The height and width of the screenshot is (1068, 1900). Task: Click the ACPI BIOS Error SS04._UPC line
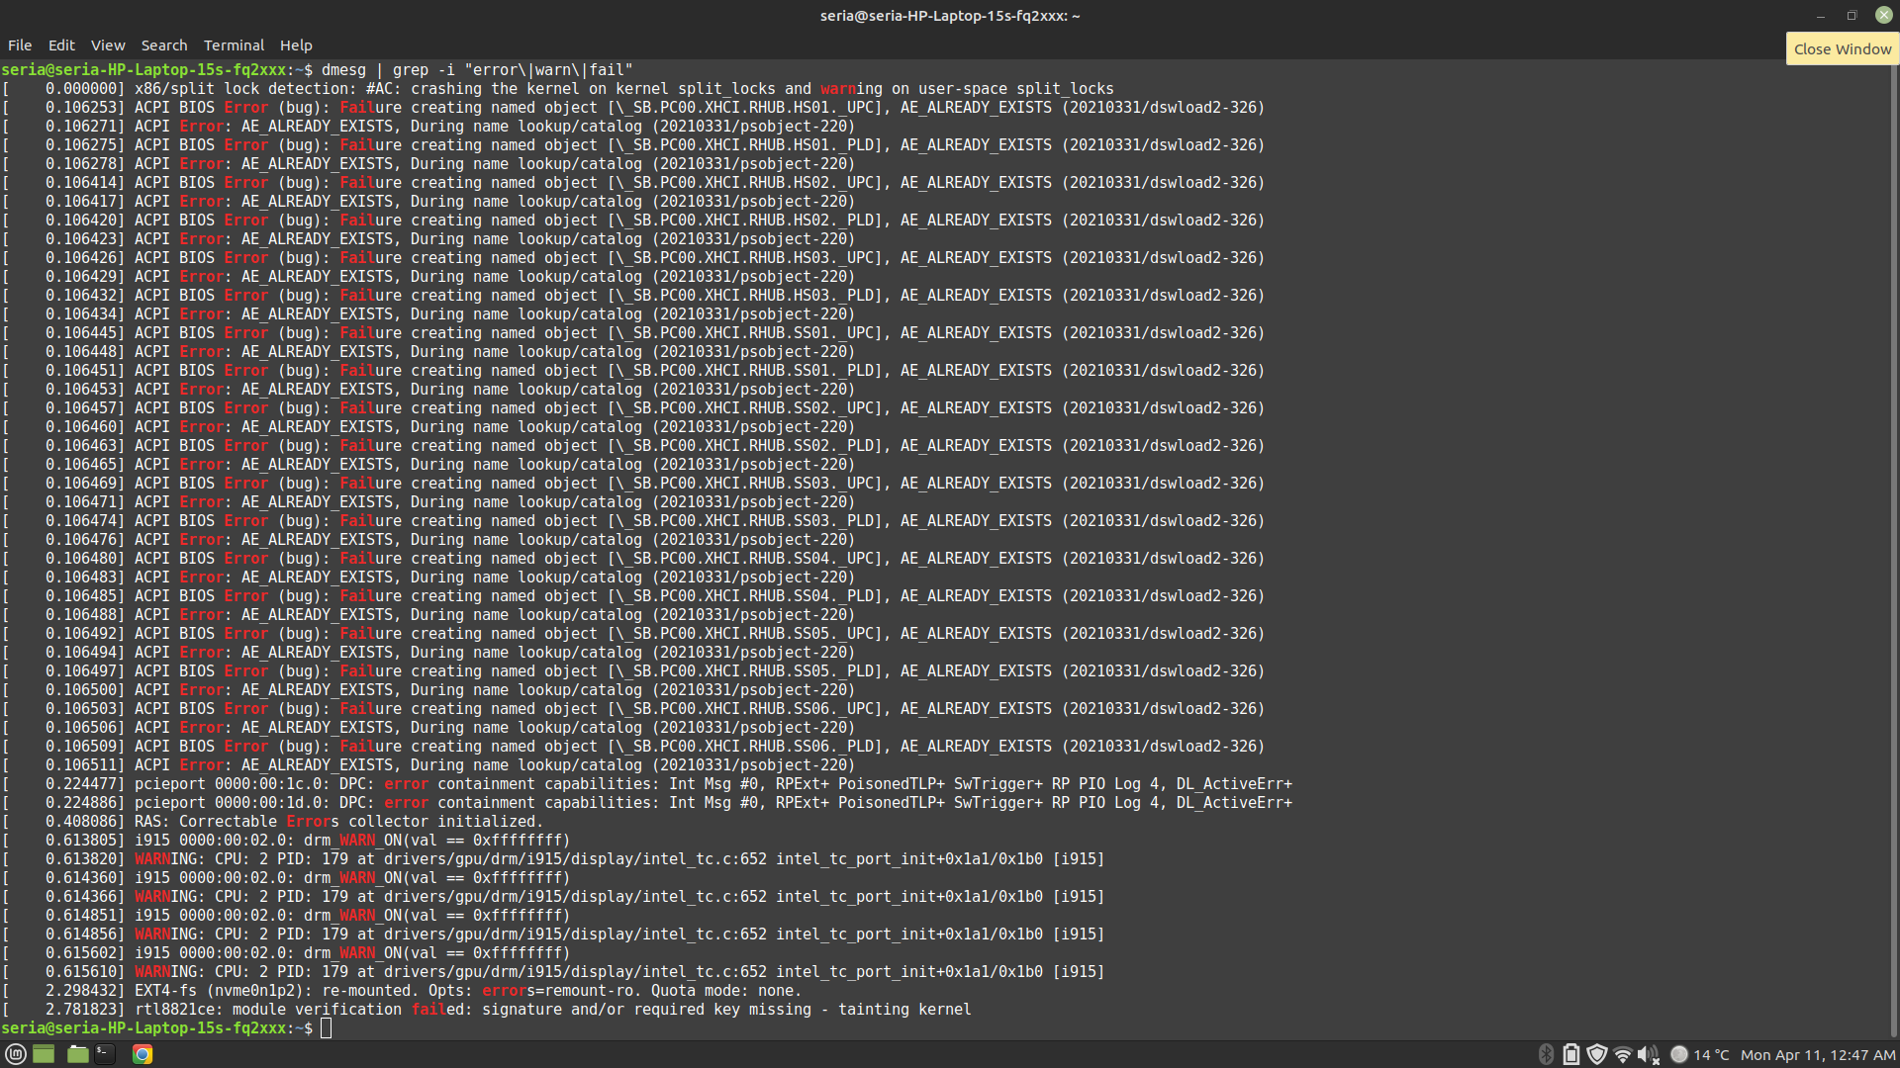tap(633, 559)
